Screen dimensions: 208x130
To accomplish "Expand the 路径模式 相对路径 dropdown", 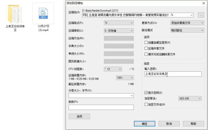I will click(187, 30).
